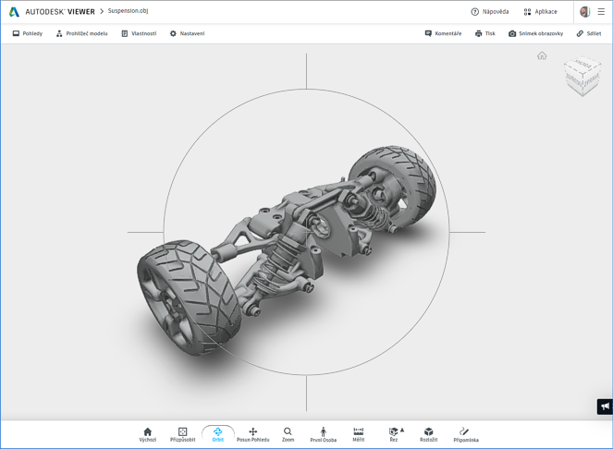Screen dimensions: 613x449
Task: Click the feedback megaphone button
Action: tap(605, 407)
